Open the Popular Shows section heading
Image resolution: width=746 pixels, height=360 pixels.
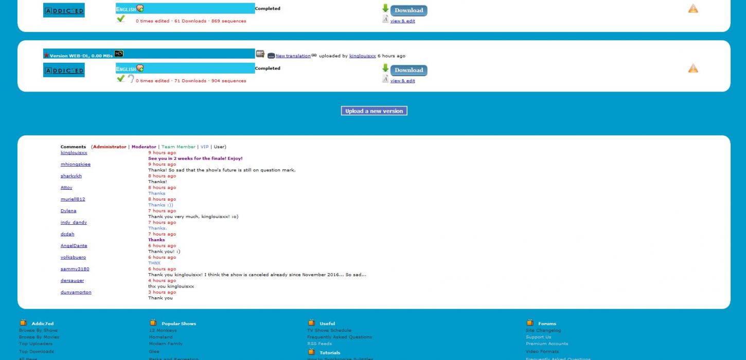pyautogui.click(x=179, y=323)
